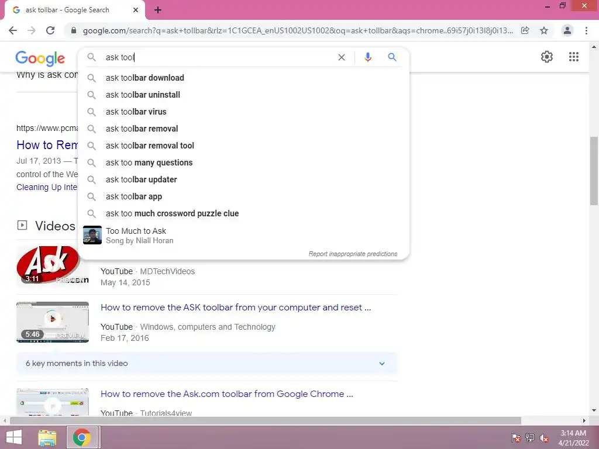Viewport: 599px width, 449px height.
Task: Click the blue search magnifier button
Action: [x=392, y=57]
